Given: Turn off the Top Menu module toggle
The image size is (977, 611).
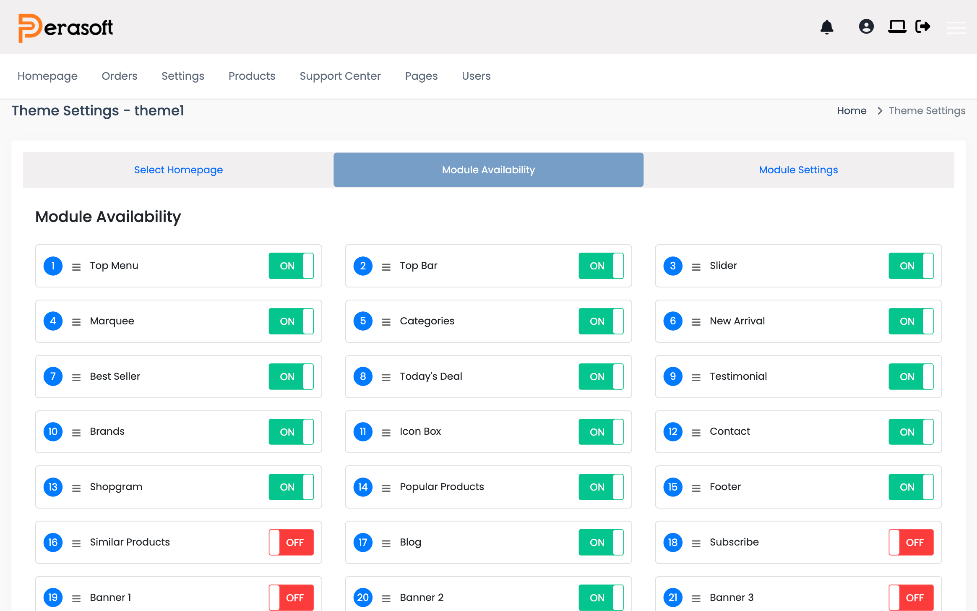Looking at the screenshot, I should click(x=291, y=266).
